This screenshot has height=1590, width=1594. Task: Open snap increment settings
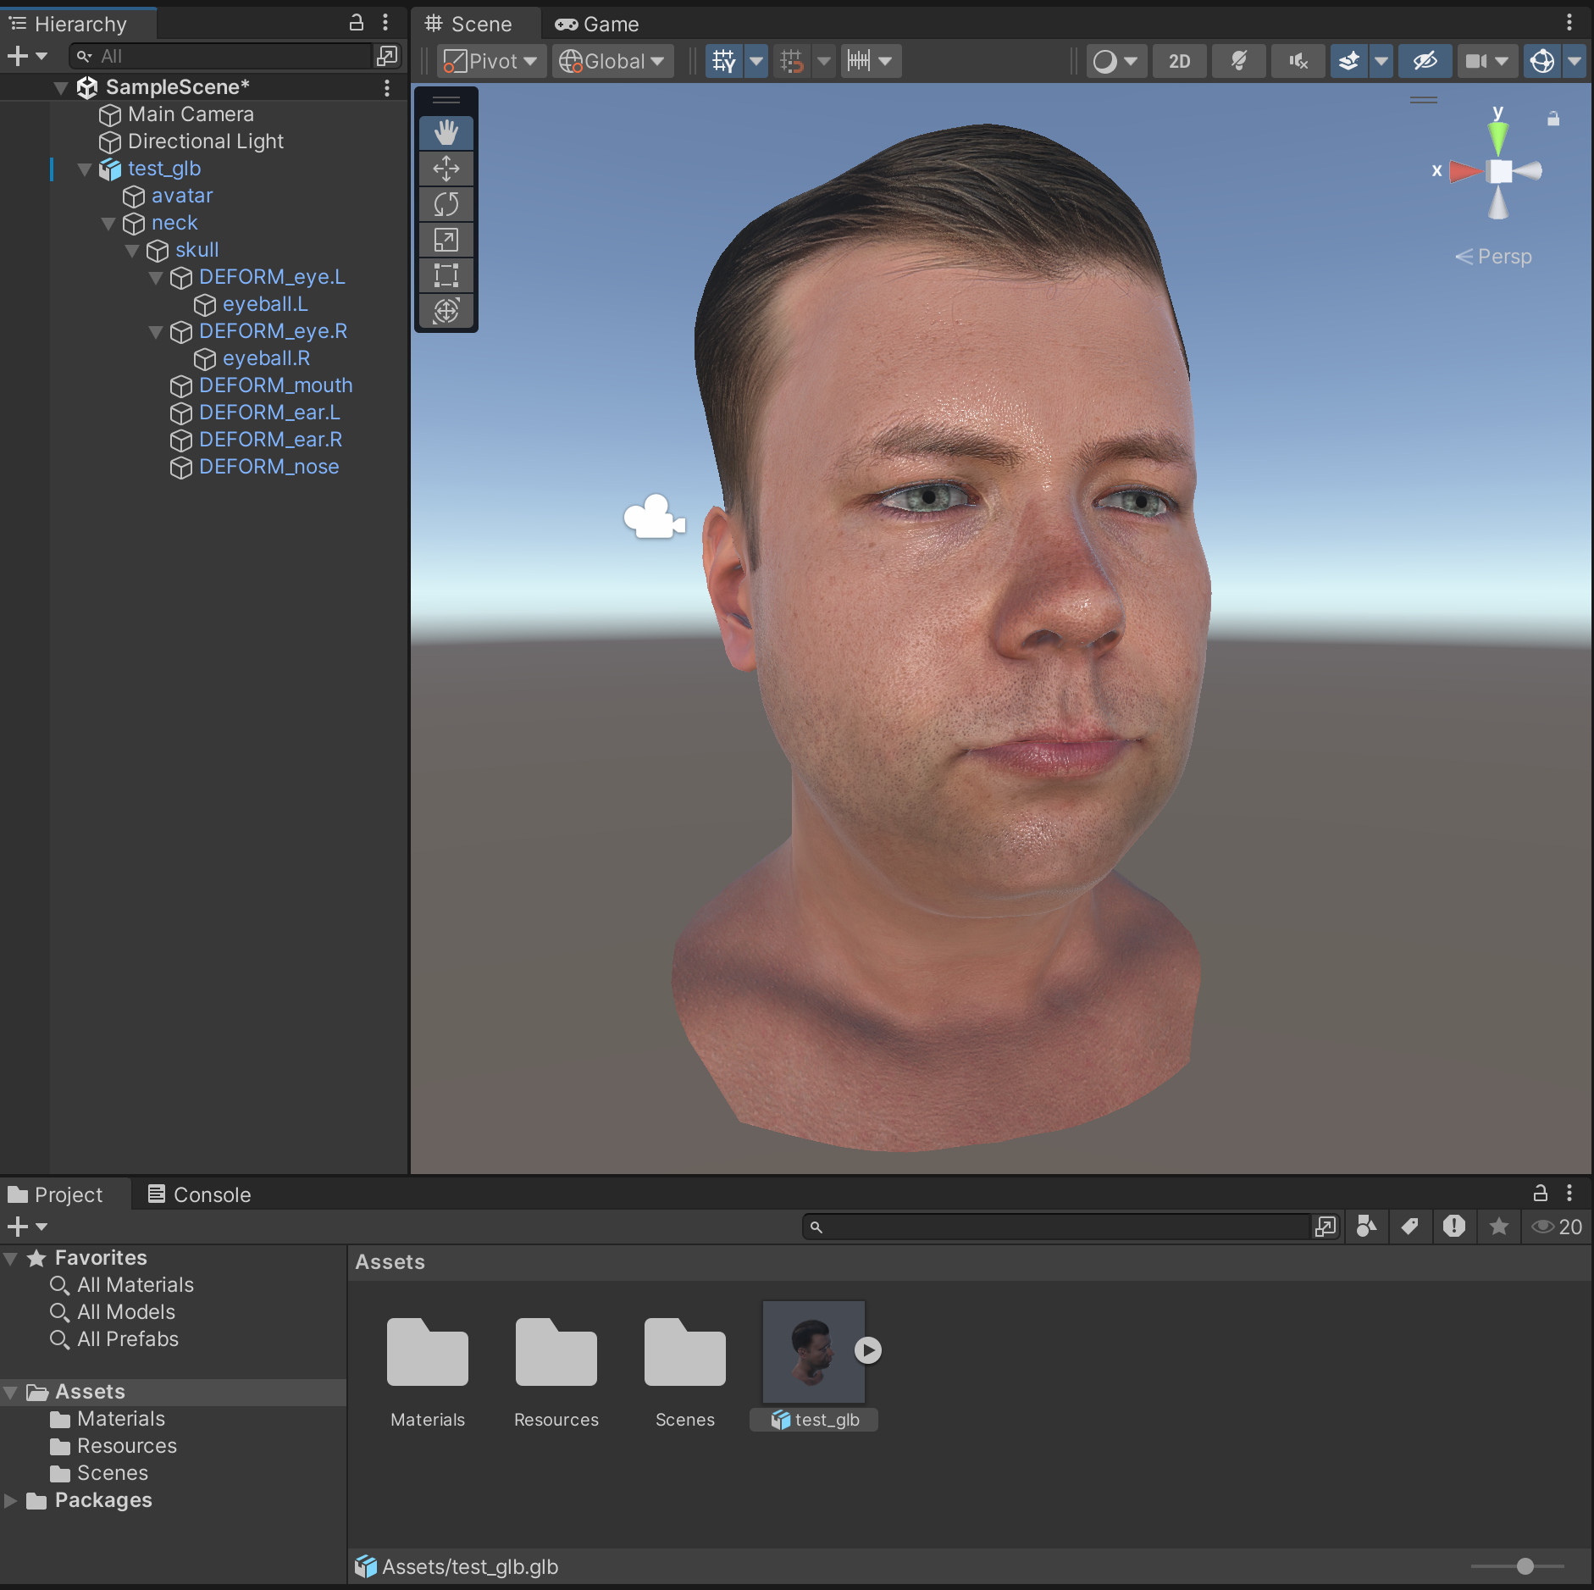pyautogui.click(x=871, y=61)
